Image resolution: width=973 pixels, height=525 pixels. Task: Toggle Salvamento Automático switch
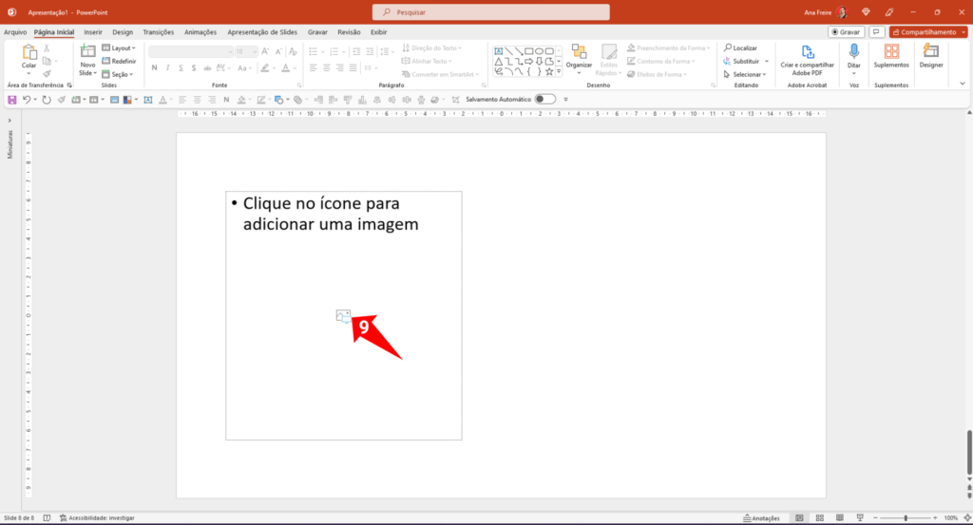pos(544,99)
